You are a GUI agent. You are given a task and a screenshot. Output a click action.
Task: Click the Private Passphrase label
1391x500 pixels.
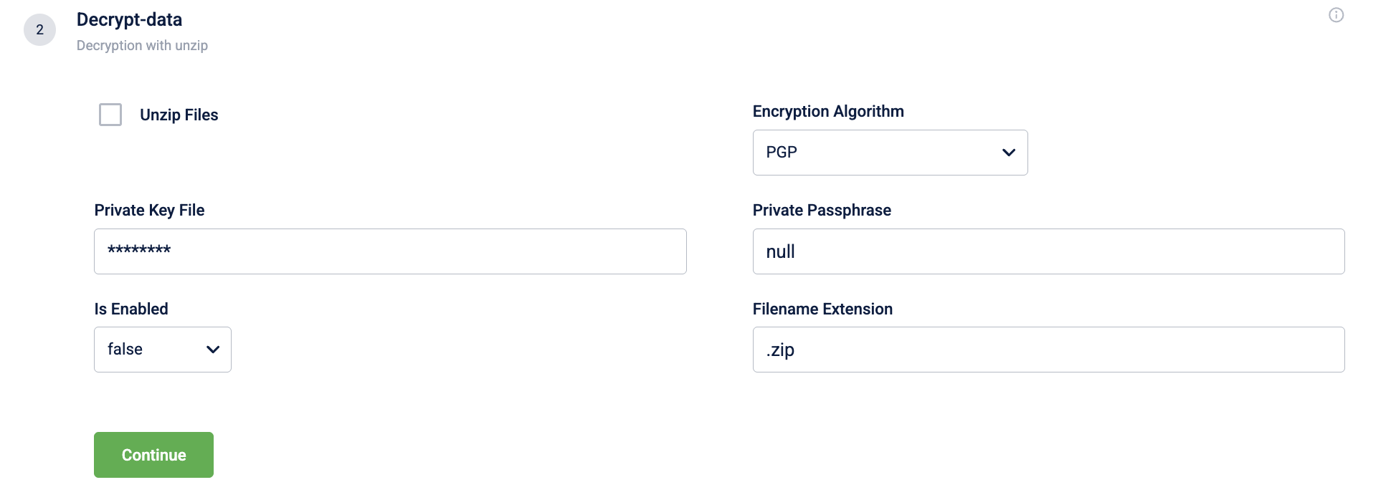point(821,210)
